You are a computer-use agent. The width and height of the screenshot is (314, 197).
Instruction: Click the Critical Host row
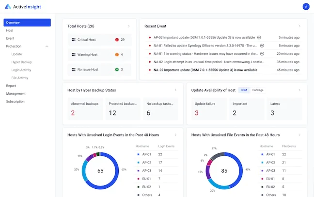[99, 40]
